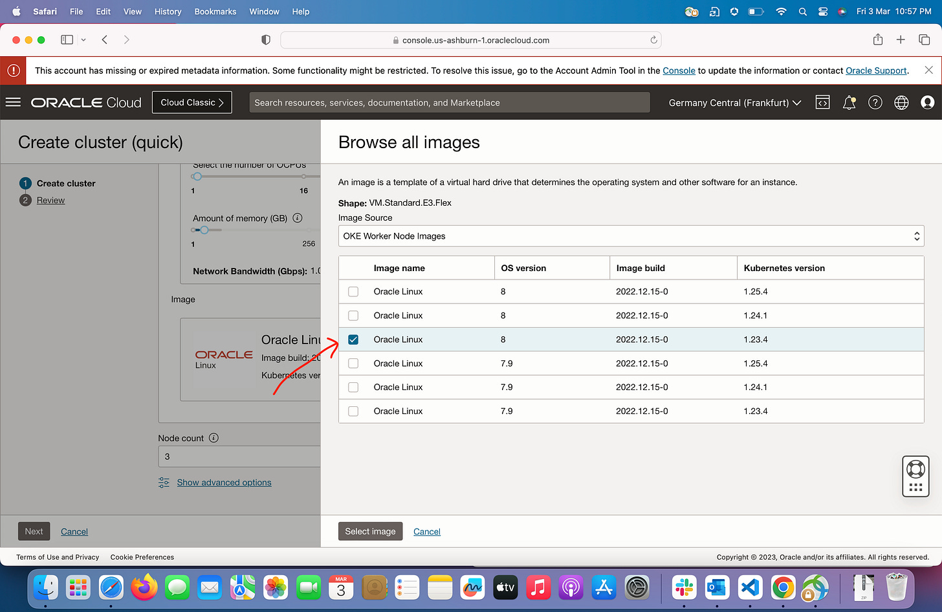Open Safari View menu

(133, 12)
